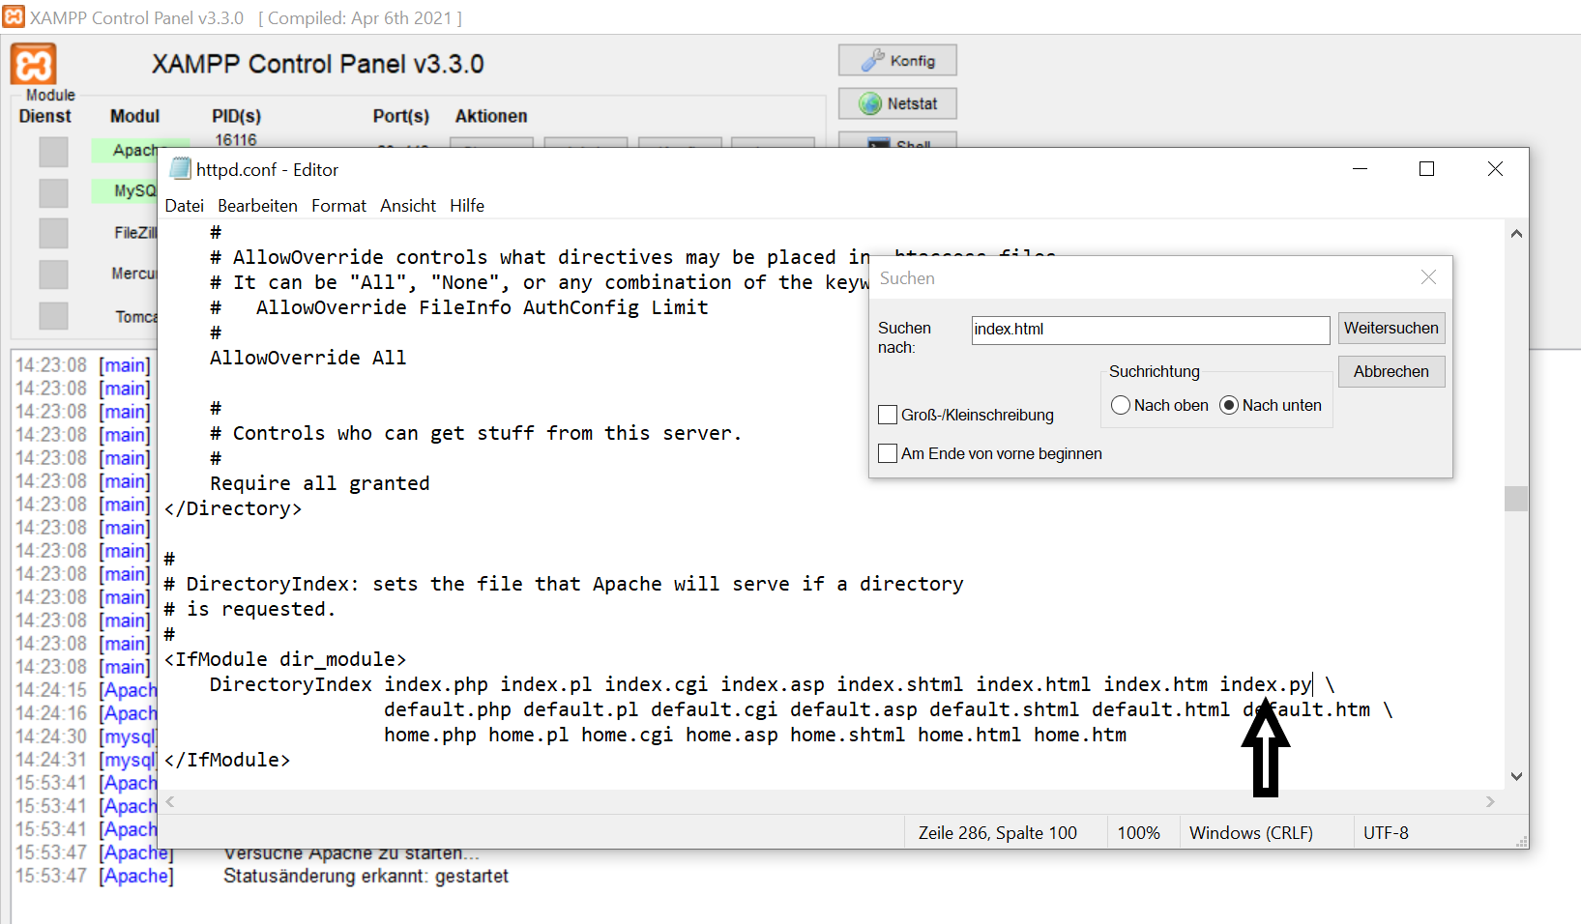Click the editor vertical scrollbar thumb
The width and height of the screenshot is (1581, 924).
click(1516, 499)
